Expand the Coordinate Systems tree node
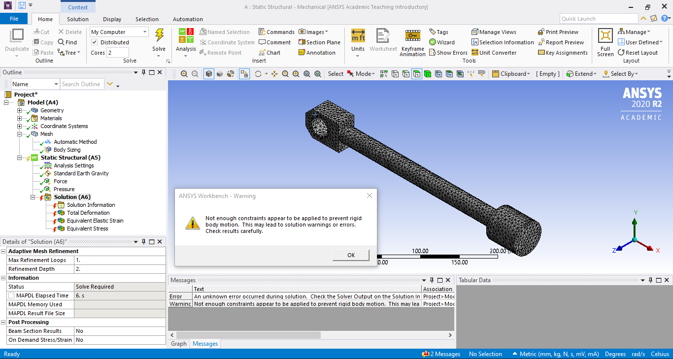This screenshot has width=673, height=359. pos(20,126)
